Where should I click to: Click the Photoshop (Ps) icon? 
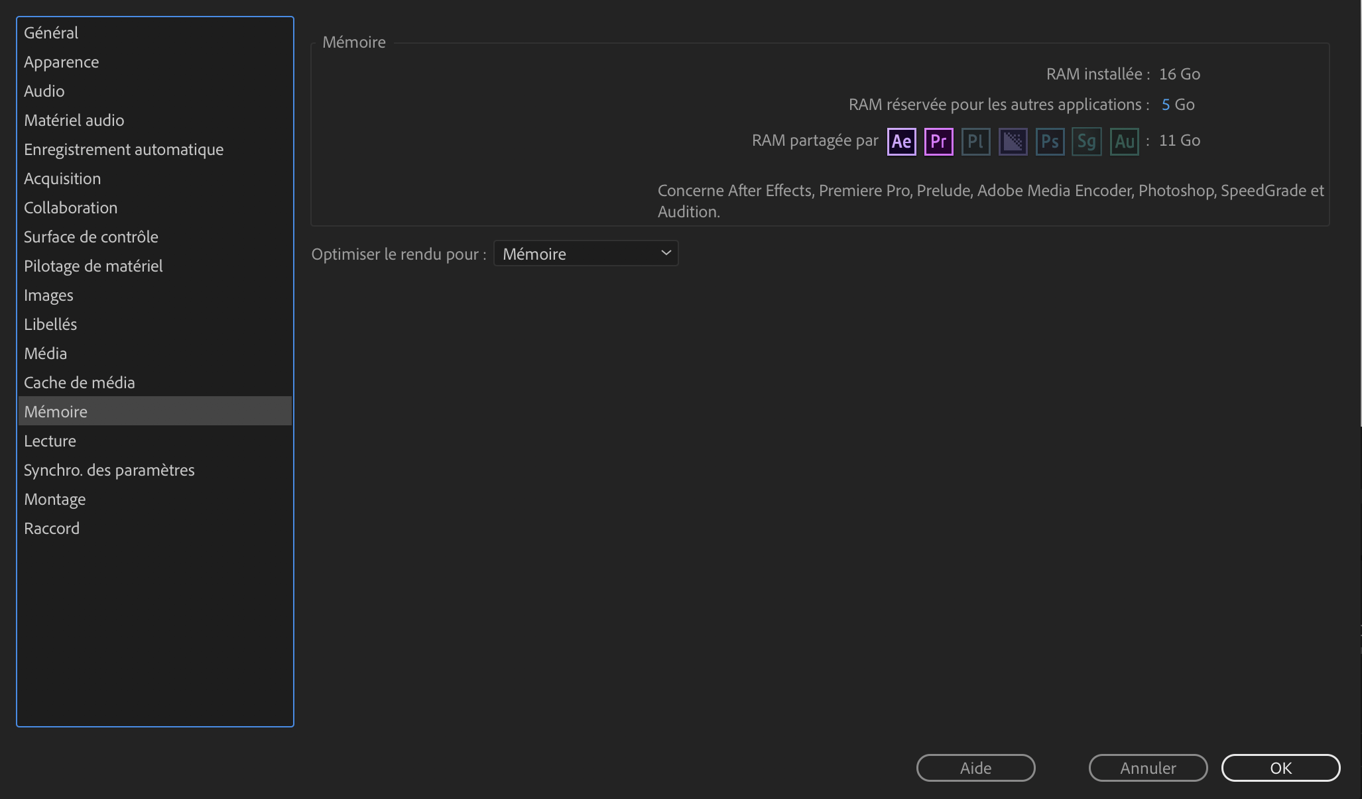[x=1050, y=141]
